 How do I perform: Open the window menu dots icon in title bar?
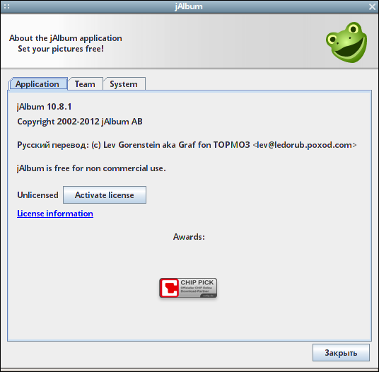coord(7,6)
